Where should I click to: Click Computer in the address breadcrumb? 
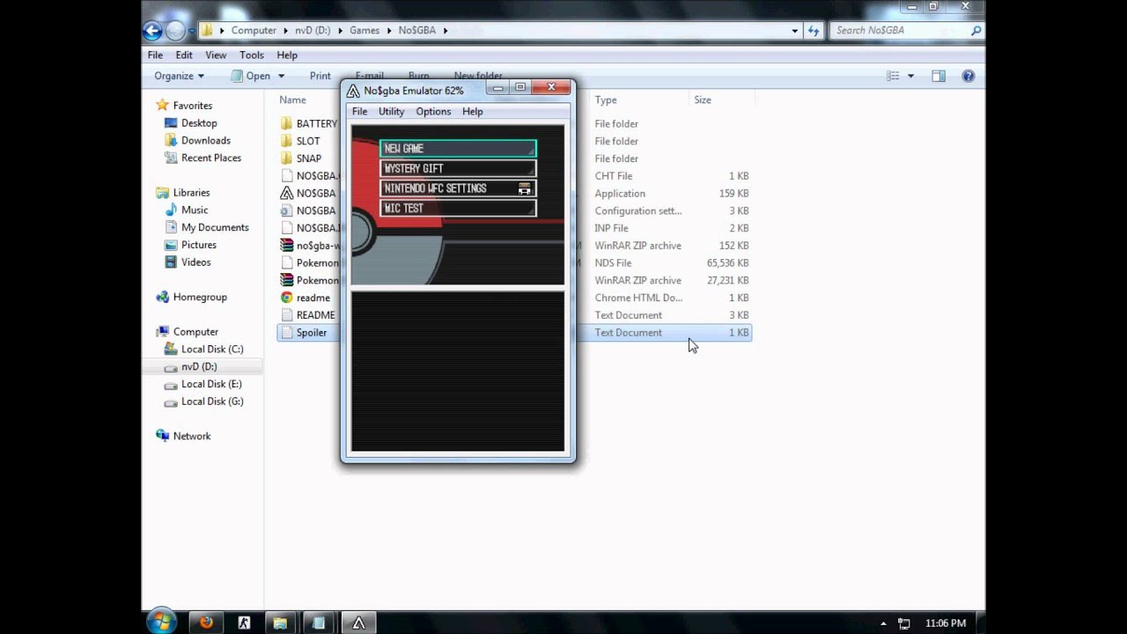point(254,30)
